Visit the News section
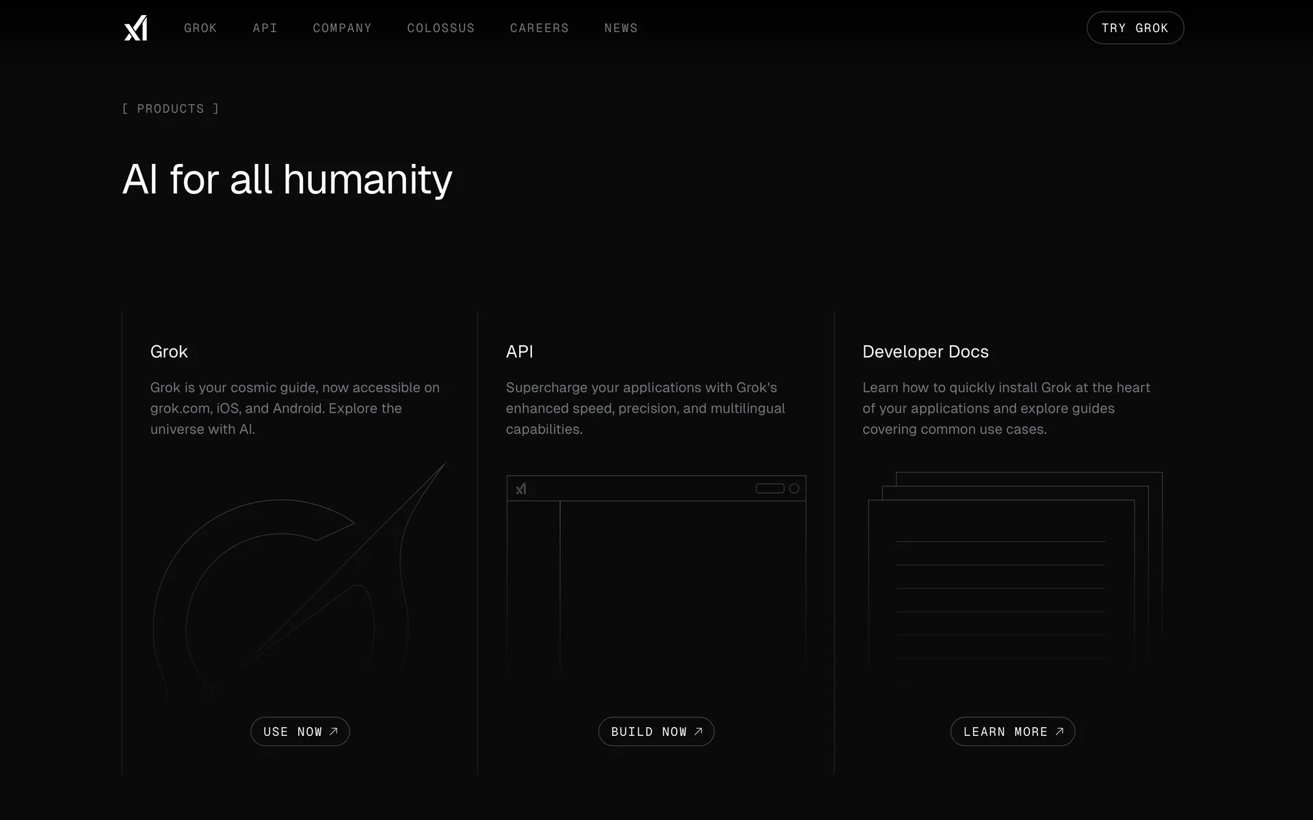Screen dimensions: 1313x820 point(620,28)
